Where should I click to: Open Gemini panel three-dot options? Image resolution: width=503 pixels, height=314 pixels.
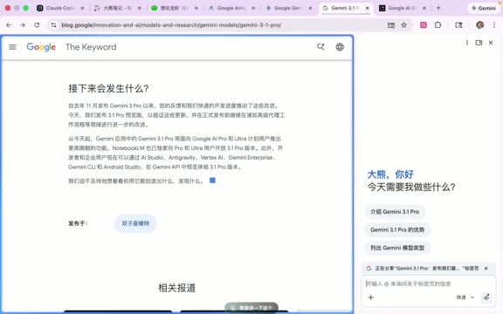click(467, 43)
